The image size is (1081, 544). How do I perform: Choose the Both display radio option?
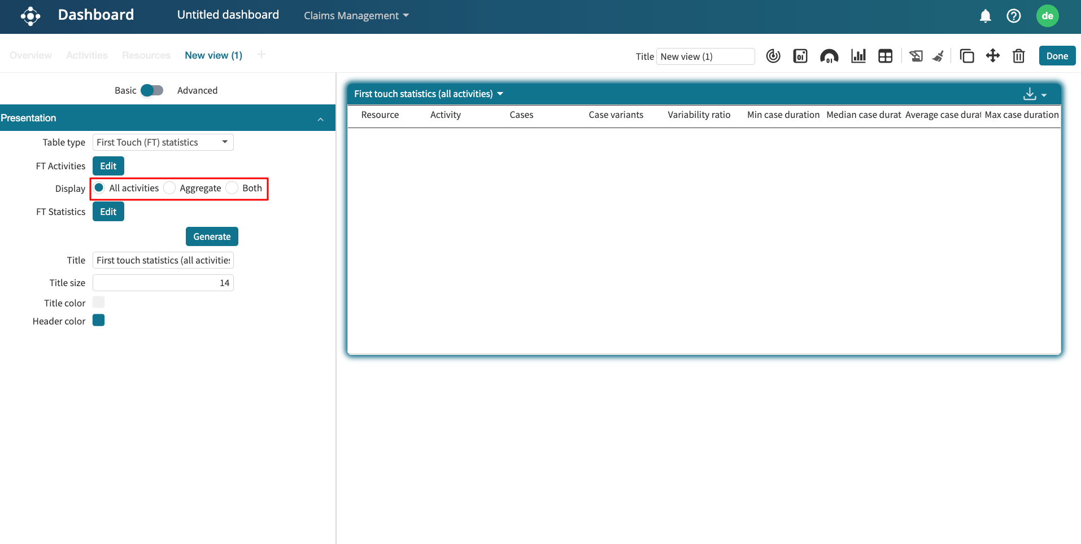pyautogui.click(x=232, y=188)
